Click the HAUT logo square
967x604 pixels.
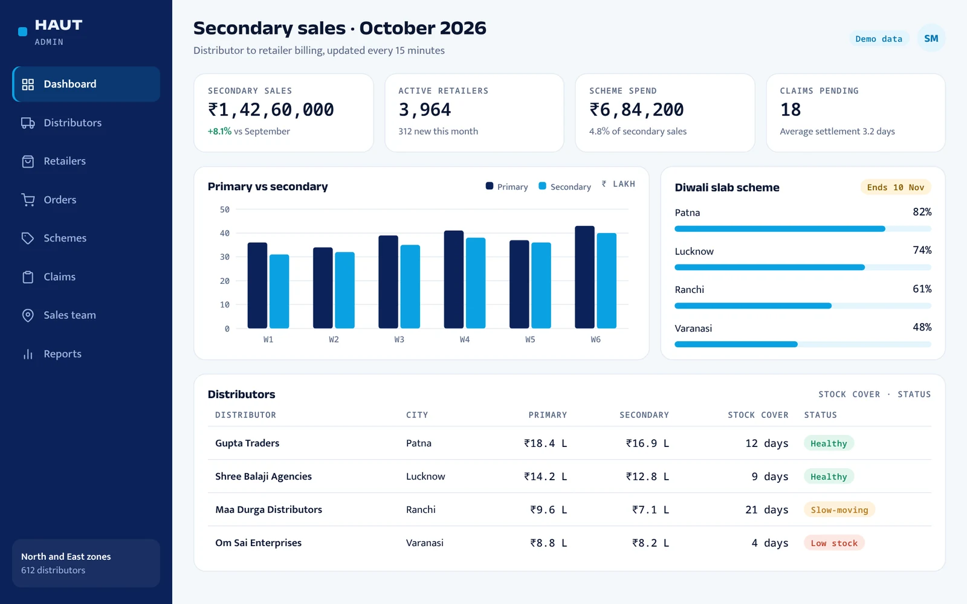pos(23,32)
